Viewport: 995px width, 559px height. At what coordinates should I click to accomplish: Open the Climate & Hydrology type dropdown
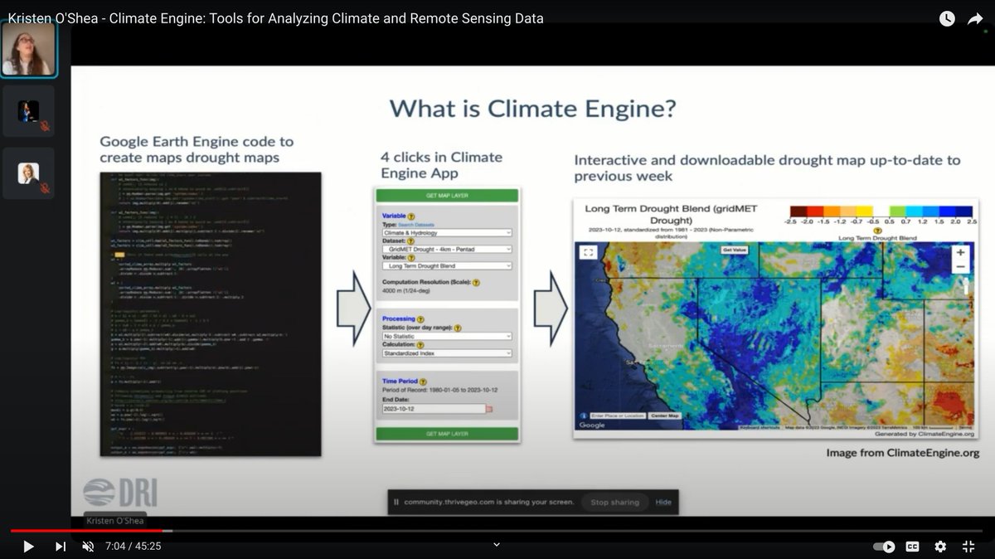[447, 233]
